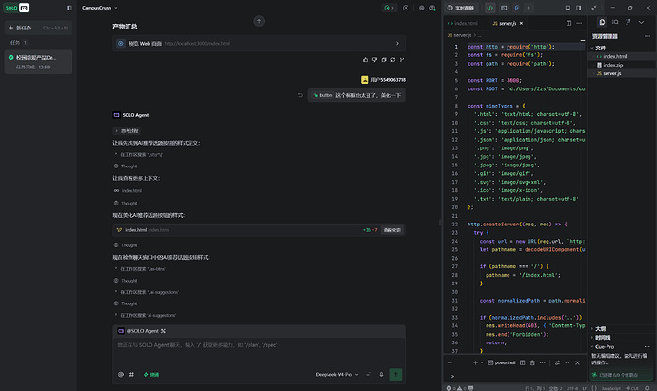Delete terminal with trash icon
657x391 pixels.
[x=532, y=363]
